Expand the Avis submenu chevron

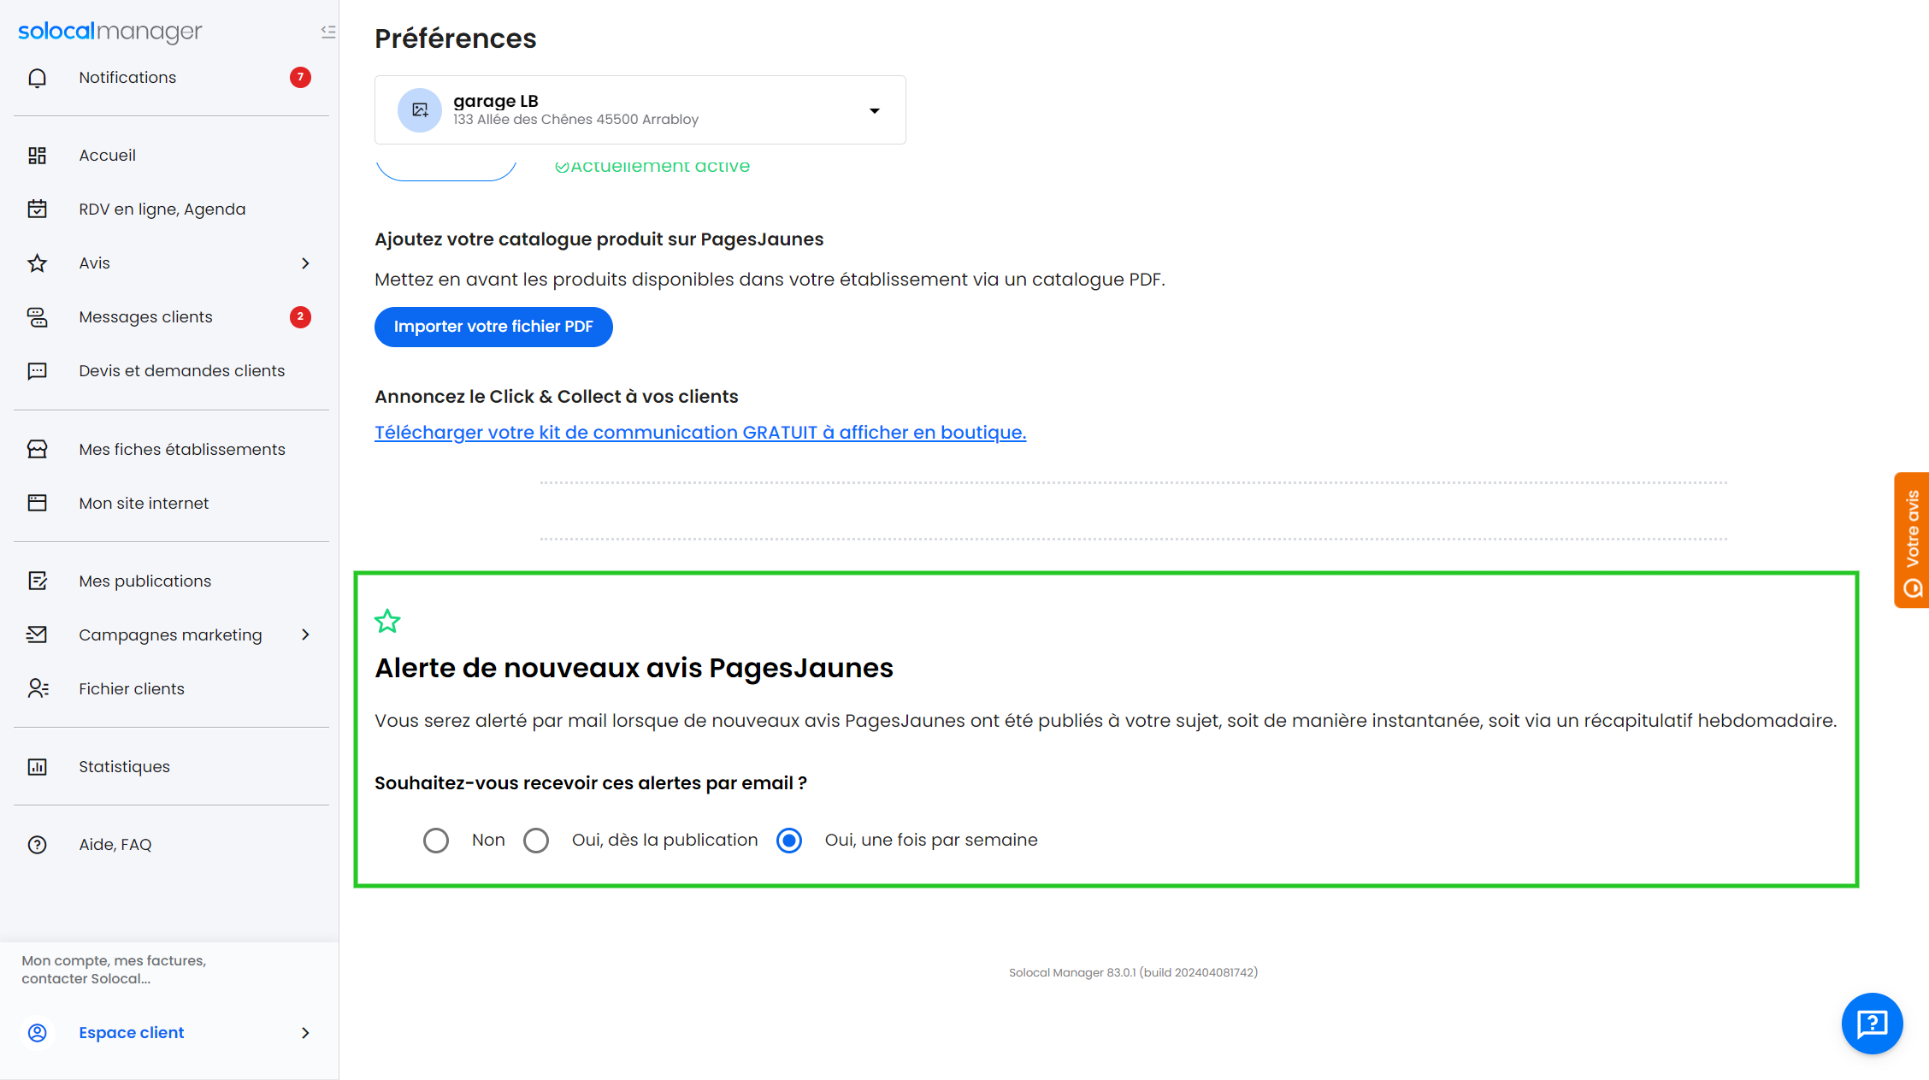click(305, 263)
